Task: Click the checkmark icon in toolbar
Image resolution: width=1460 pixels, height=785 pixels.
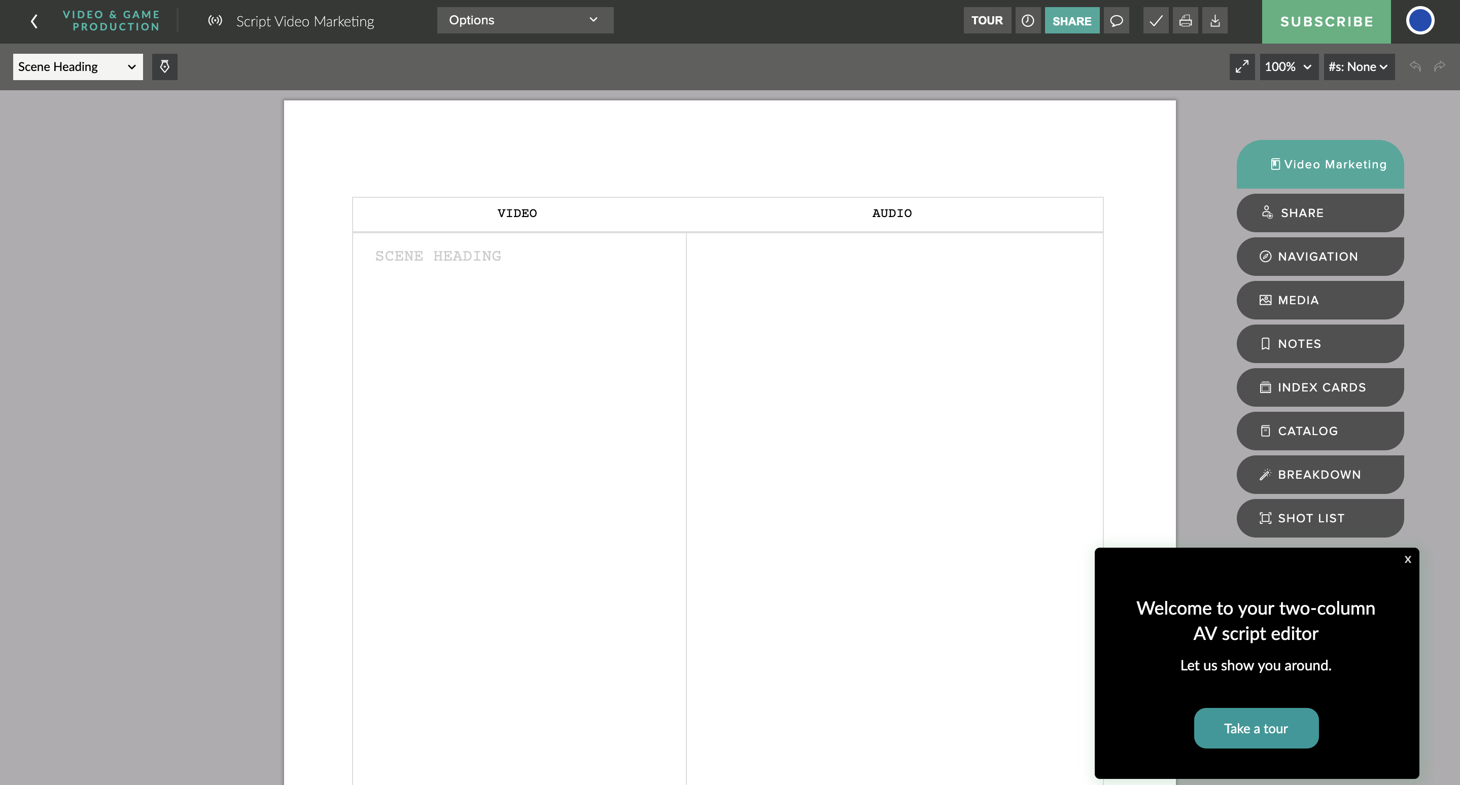Action: click(1156, 20)
